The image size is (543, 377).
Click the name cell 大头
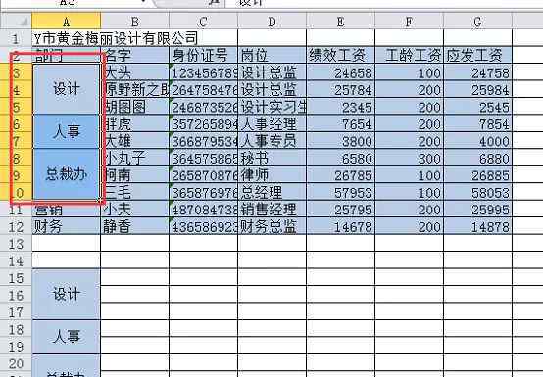134,72
